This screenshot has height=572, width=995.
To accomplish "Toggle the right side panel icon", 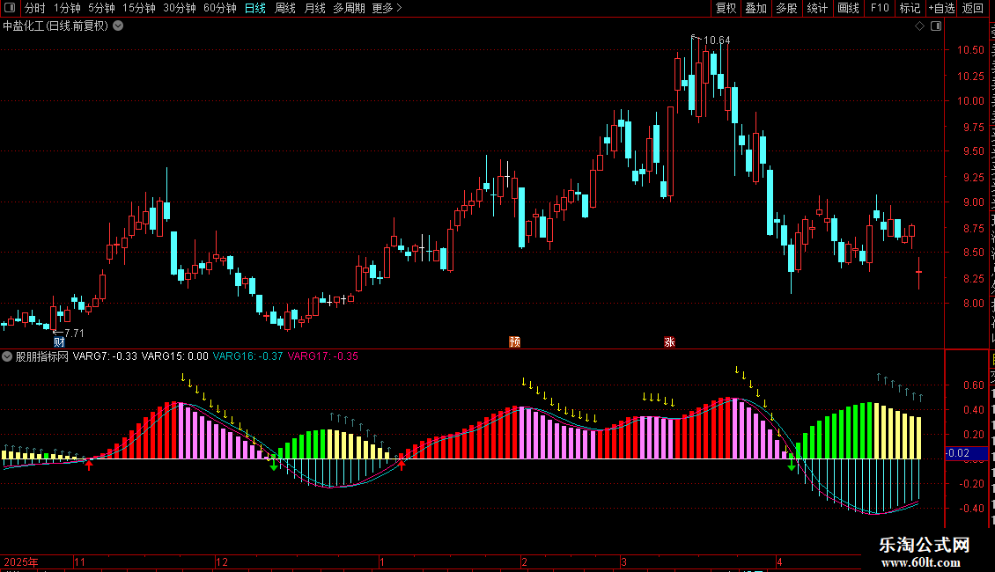I will tap(936, 26).
